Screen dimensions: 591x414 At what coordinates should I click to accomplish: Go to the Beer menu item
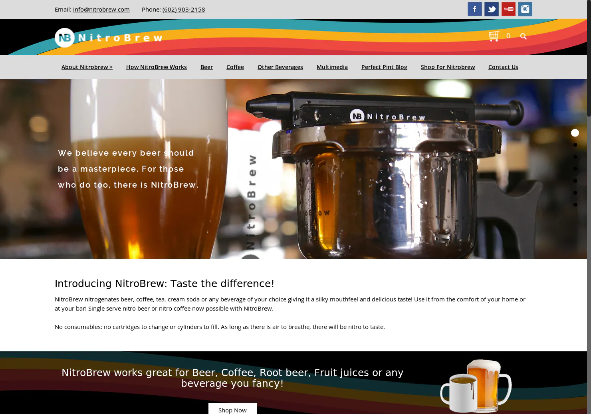(206, 67)
